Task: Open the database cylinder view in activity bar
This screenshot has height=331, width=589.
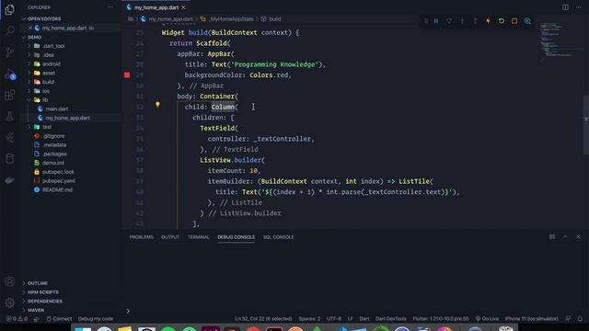Action: click(10, 159)
